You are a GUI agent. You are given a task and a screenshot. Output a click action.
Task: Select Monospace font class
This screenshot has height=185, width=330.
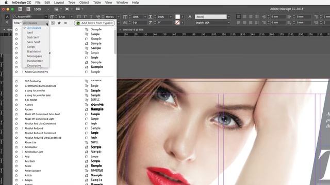point(35,56)
